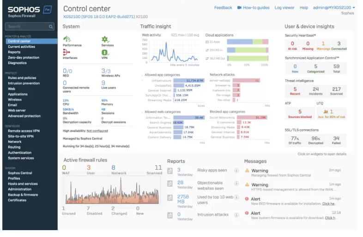
Task: Download the Risky apps seen report
Action: point(236,171)
